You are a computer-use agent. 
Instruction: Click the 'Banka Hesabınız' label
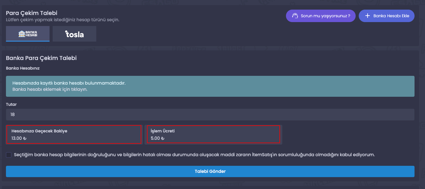click(x=23, y=68)
